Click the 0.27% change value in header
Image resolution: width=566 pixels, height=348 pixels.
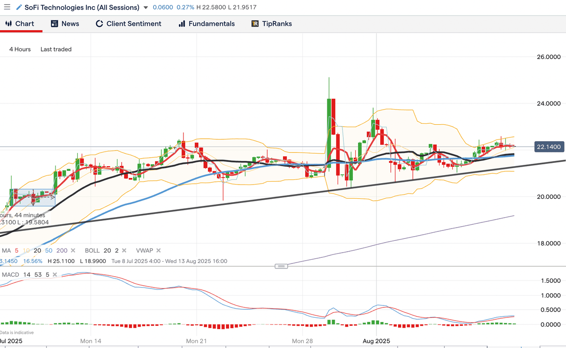pyautogui.click(x=184, y=8)
